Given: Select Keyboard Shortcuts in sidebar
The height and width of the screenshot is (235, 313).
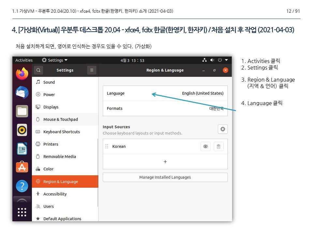Looking at the screenshot, I should click(x=65, y=132).
